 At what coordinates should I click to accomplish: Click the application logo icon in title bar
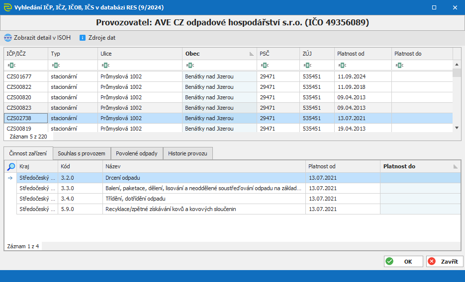[x=7, y=7]
